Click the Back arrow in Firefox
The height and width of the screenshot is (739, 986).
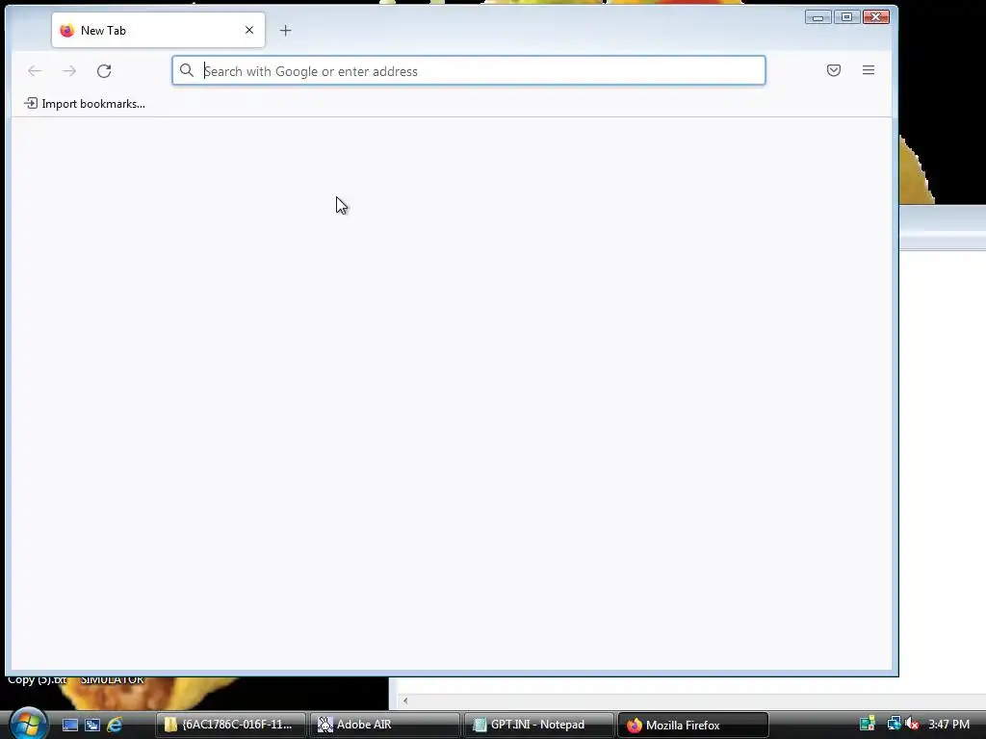point(35,71)
